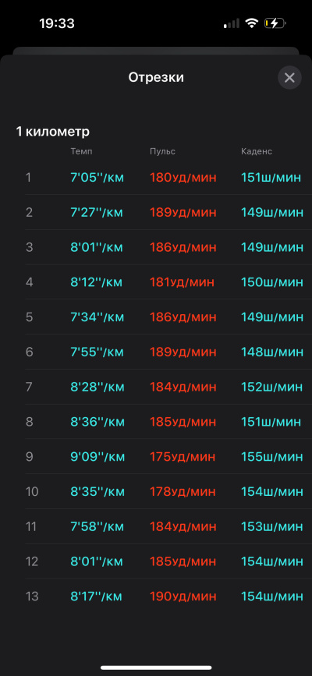
Task: Tap the 19:33 clock in status bar
Action: pos(57,23)
